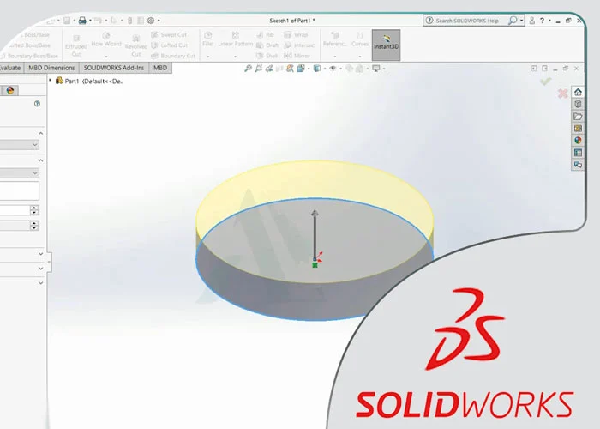
Task: Select the Intersect command
Action: coord(300,45)
